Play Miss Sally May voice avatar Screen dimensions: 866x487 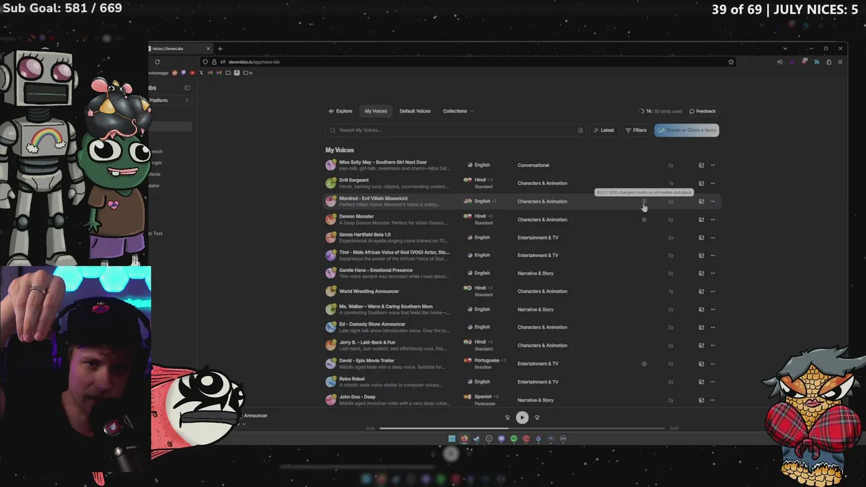[331, 165]
